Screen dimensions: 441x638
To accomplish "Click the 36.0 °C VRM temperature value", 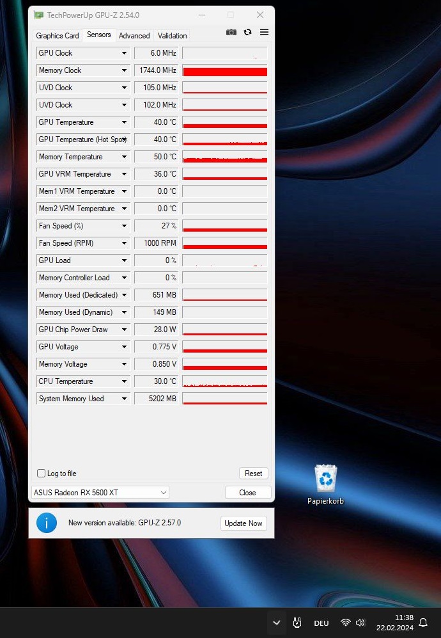I will pyautogui.click(x=157, y=174).
